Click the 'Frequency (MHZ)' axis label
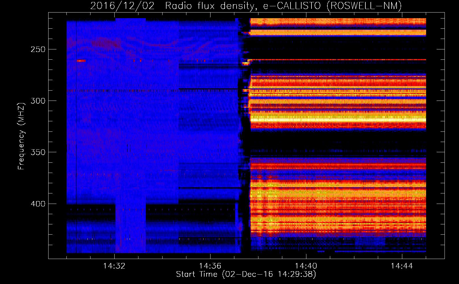459x284 pixels. click(x=21, y=136)
